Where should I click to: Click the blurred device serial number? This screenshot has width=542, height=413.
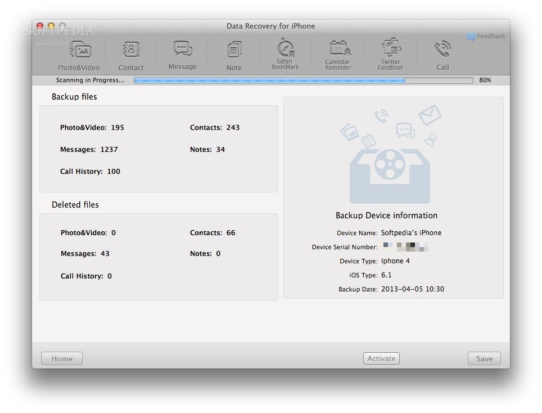[405, 246]
